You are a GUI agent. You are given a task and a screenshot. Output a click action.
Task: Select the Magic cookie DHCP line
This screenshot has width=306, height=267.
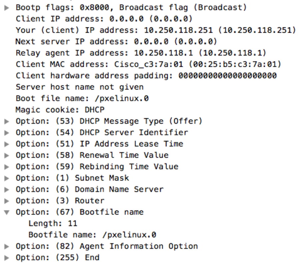click(x=60, y=110)
